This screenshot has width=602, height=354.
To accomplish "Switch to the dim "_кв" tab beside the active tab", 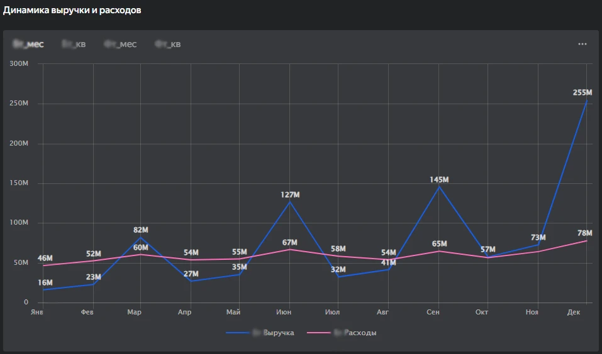I will pos(74,44).
